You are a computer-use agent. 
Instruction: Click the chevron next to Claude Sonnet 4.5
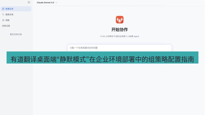click(x=56, y=2)
